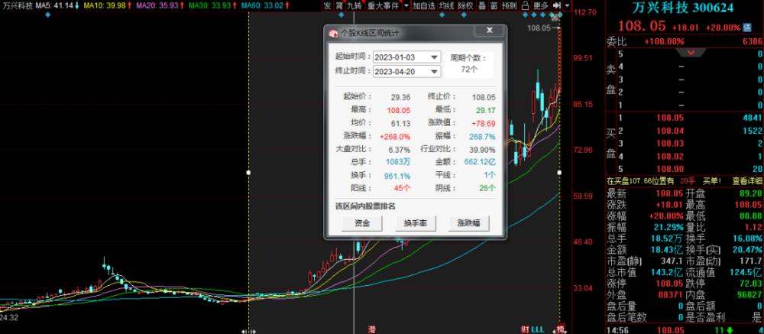The image size is (764, 334).
Task: Click the 市盈(静) value 347.1
Action: click(673, 261)
